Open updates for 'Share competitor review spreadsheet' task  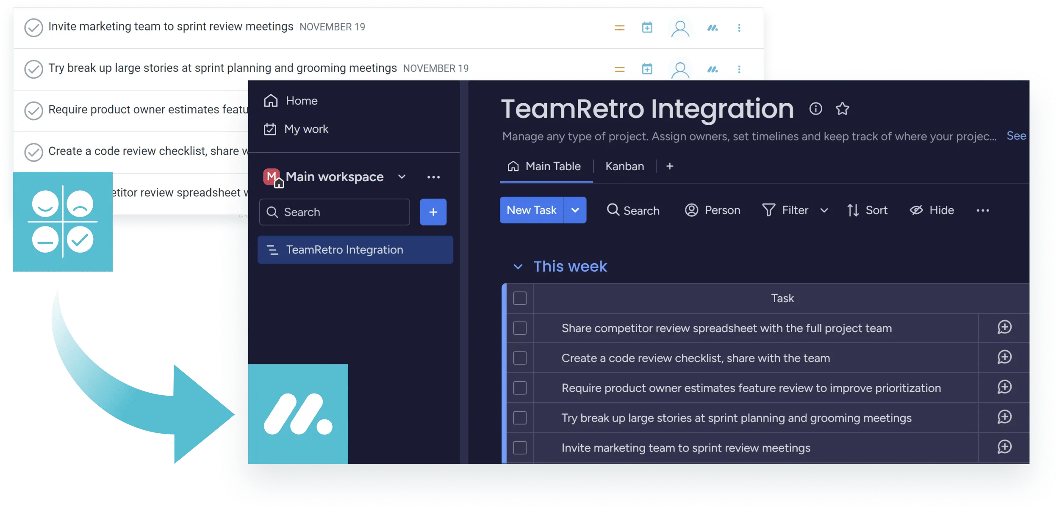click(1004, 328)
